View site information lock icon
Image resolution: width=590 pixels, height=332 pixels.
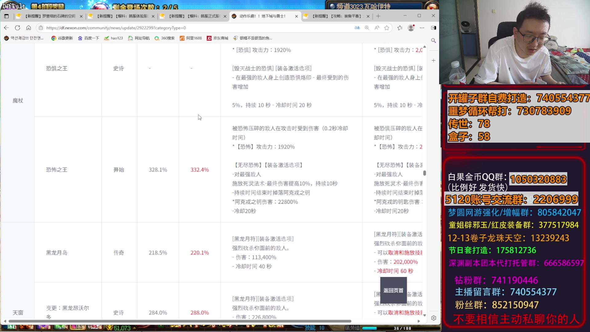tap(41, 28)
